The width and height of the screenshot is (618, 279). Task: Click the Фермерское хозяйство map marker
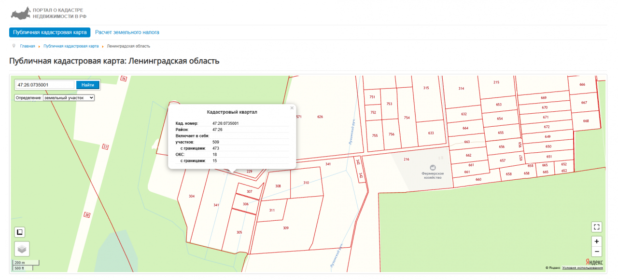pyautogui.click(x=432, y=167)
